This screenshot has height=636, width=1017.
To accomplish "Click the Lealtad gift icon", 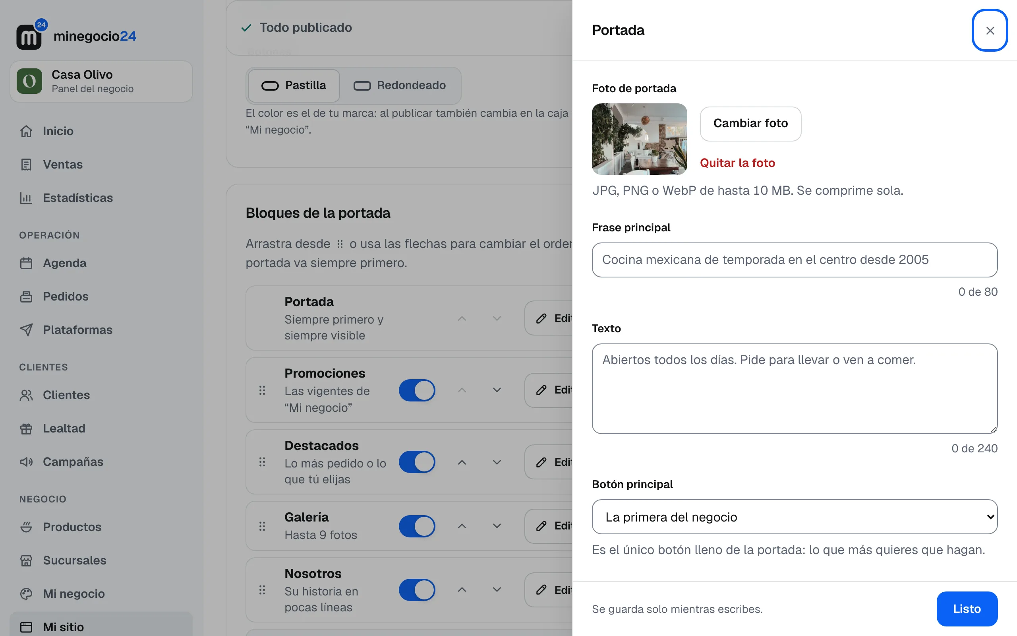I will coord(26,429).
